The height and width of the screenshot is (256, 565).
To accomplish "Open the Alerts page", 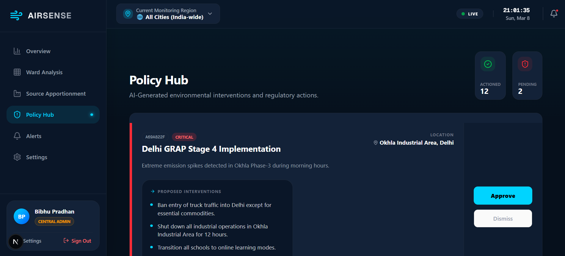I will [53, 136].
